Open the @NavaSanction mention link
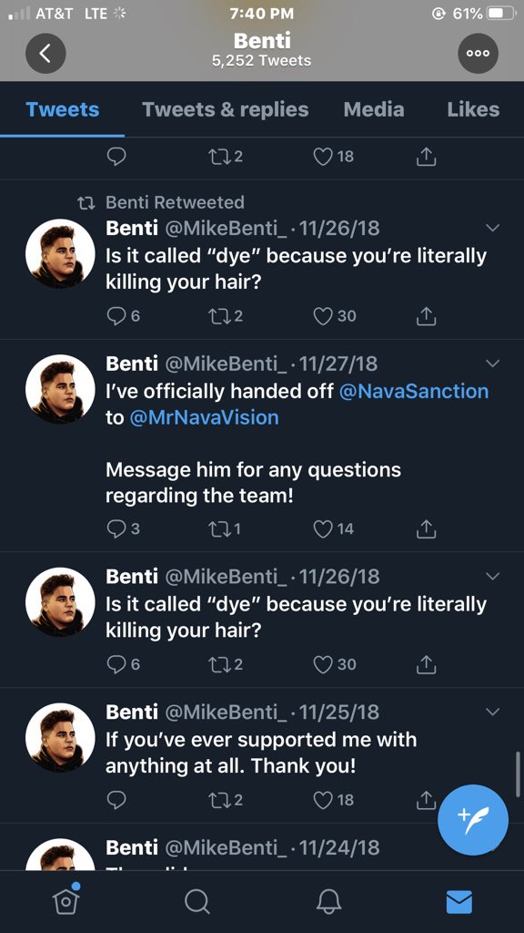Screen dimensions: 524x933 (414, 391)
